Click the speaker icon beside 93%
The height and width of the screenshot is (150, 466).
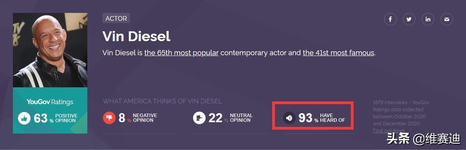coord(289,118)
